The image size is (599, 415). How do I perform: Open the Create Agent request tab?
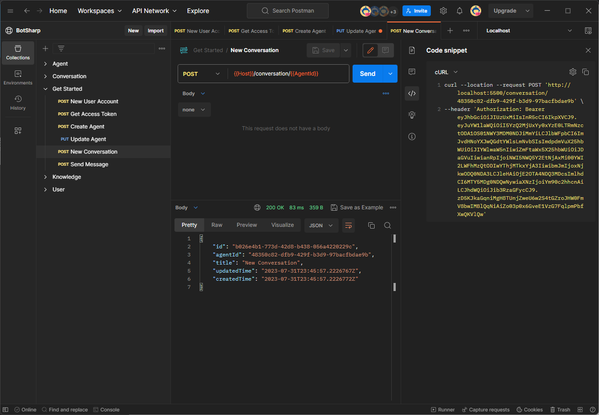tap(305, 31)
